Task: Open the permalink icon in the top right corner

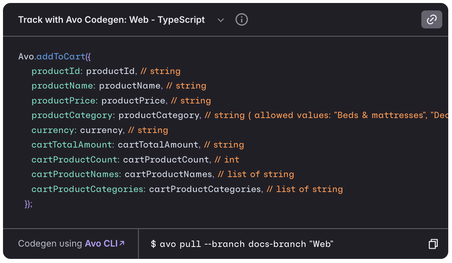Action: [432, 19]
